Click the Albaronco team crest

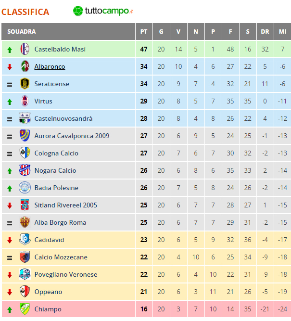point(25,66)
